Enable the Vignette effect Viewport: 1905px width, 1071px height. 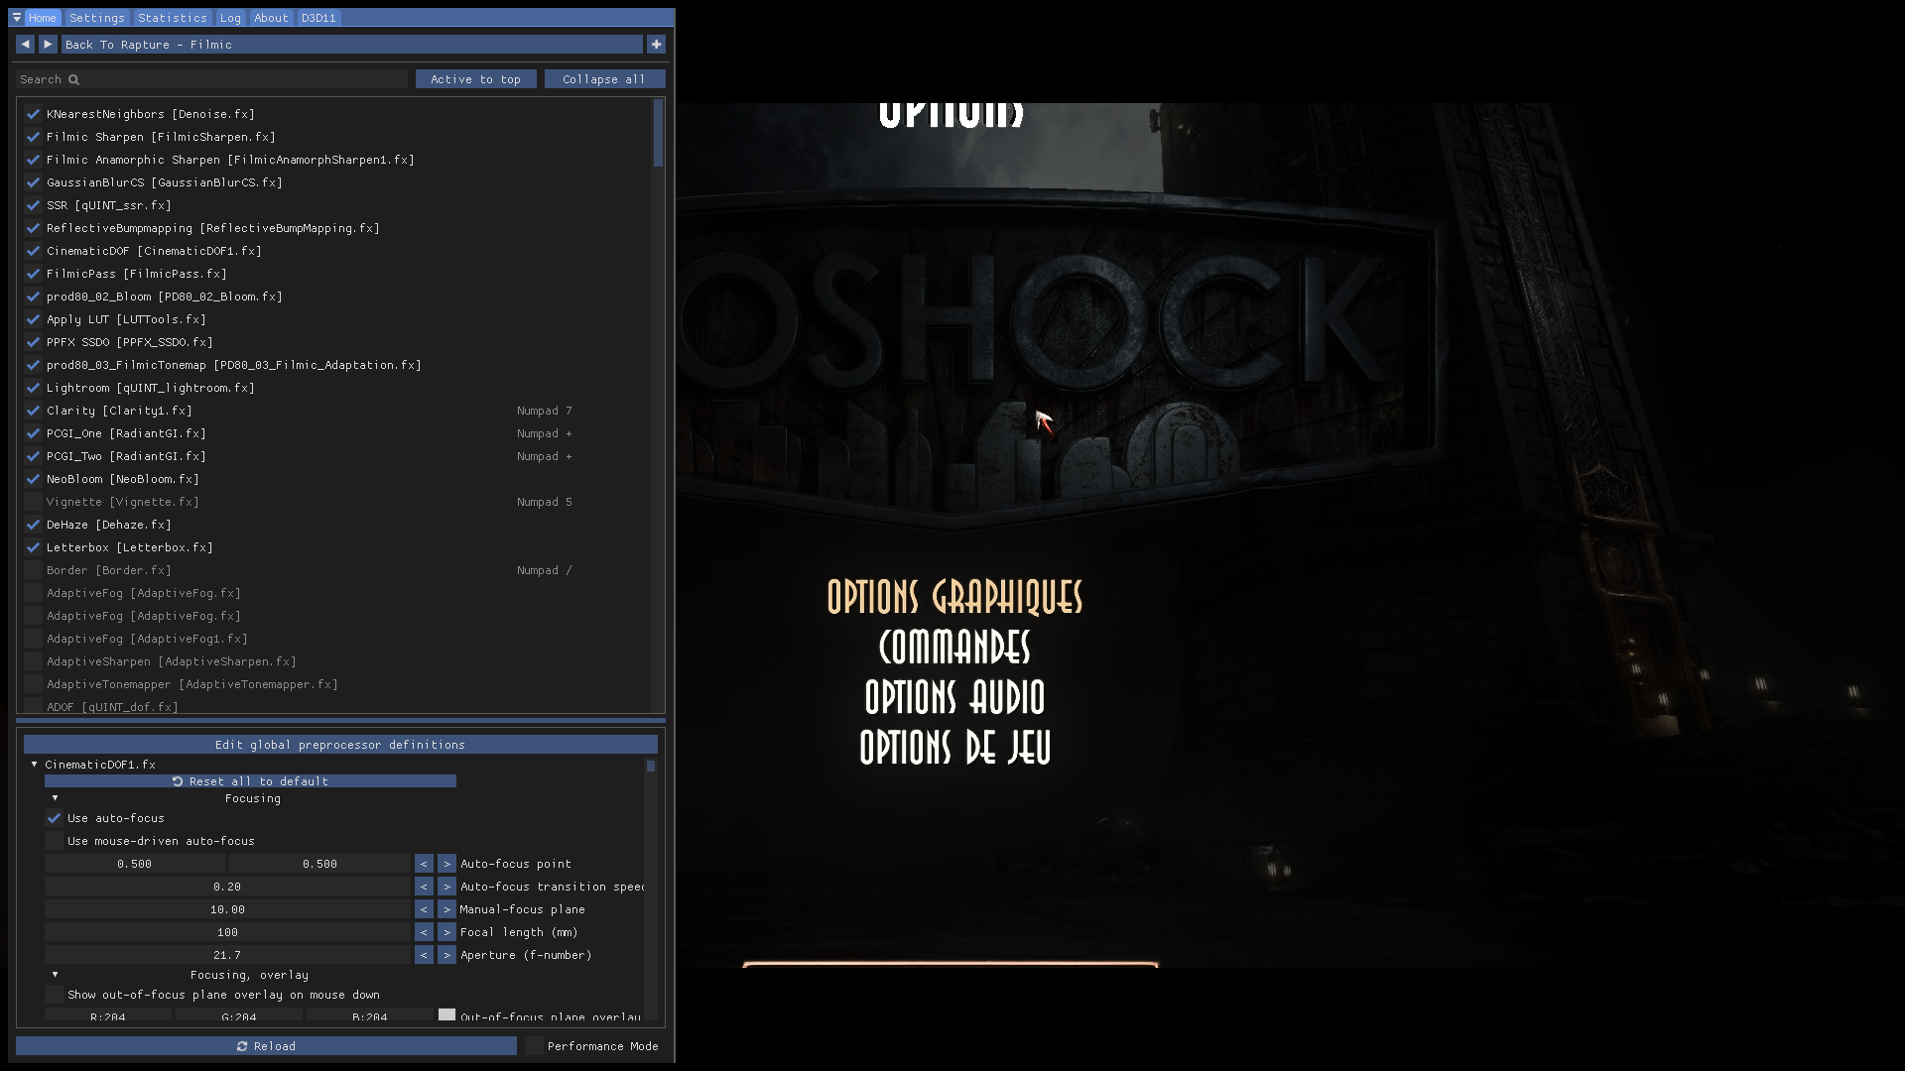(x=31, y=502)
